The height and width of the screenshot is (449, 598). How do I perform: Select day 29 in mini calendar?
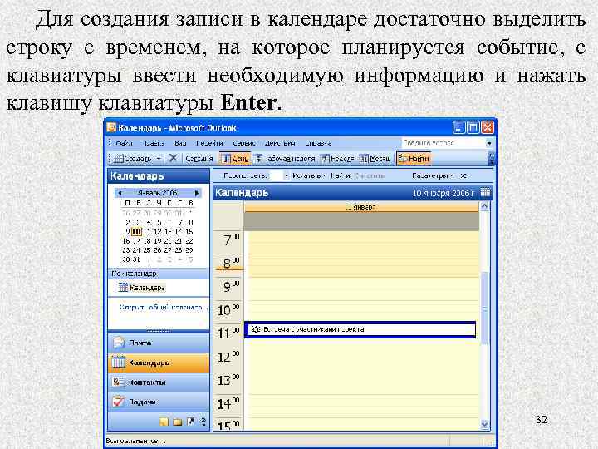tap(189, 250)
